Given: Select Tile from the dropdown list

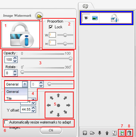Looking at the screenshot, I should tap(9, 98).
